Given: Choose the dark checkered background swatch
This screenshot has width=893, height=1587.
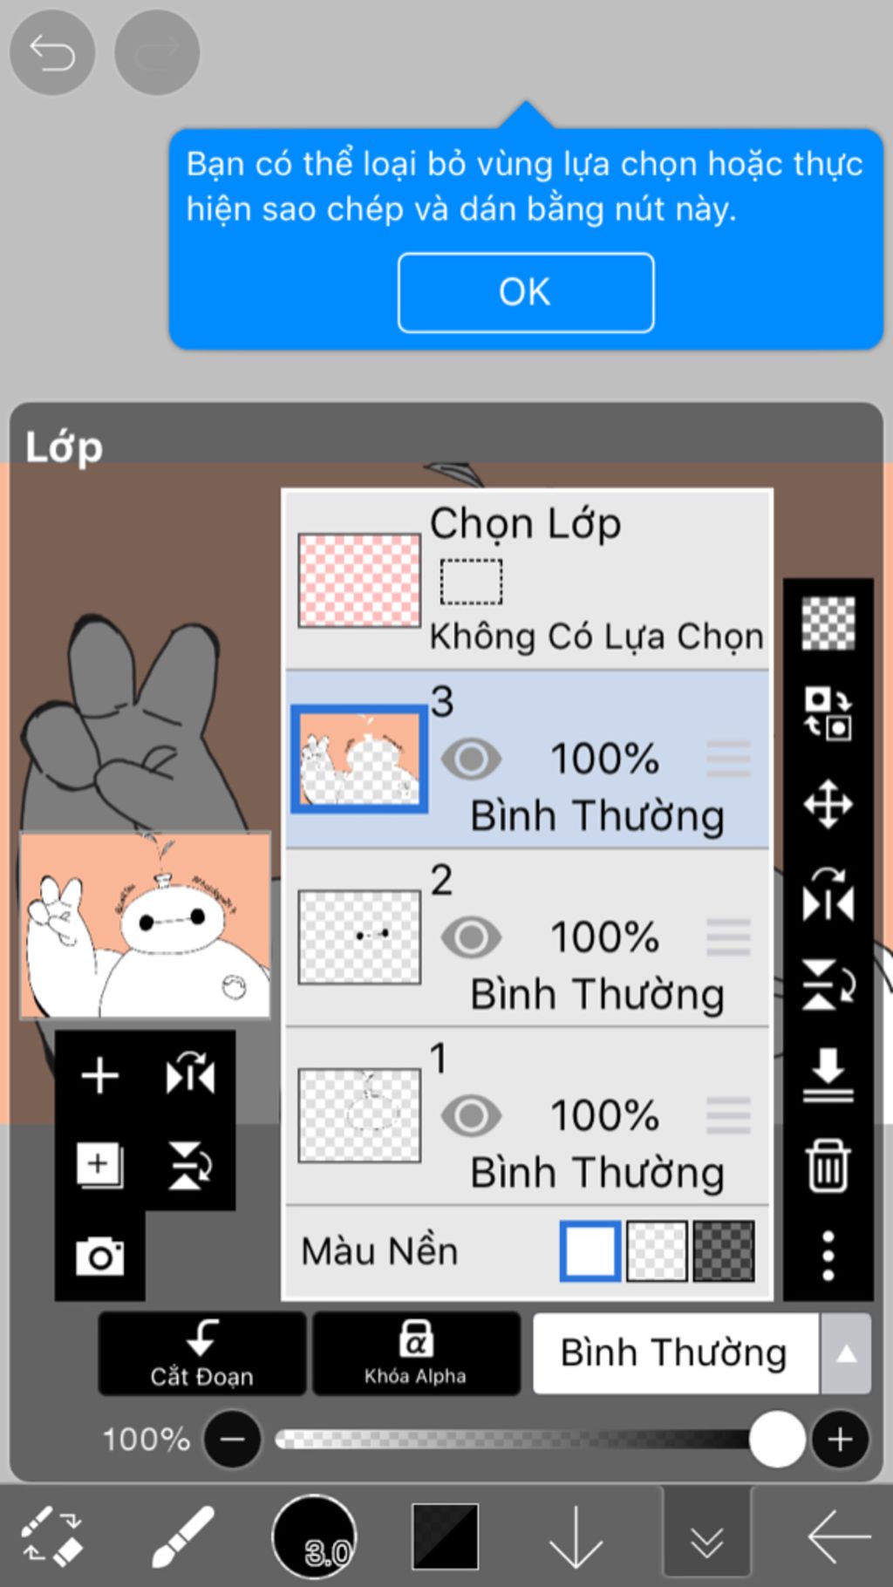Looking at the screenshot, I should [x=723, y=1251].
